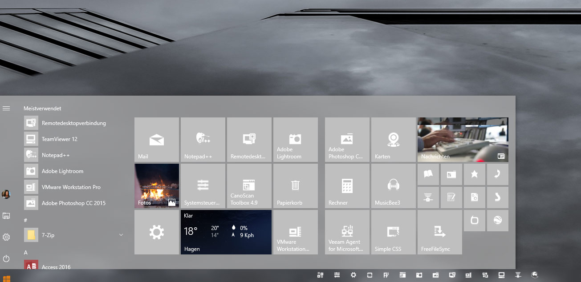Click the small open-book tile
This screenshot has width=581, height=282.
pyautogui.click(x=428, y=174)
